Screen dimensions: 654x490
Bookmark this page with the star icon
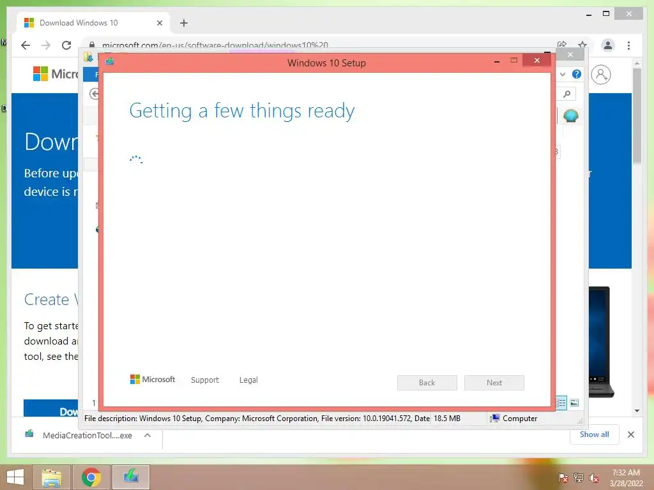[x=582, y=45]
